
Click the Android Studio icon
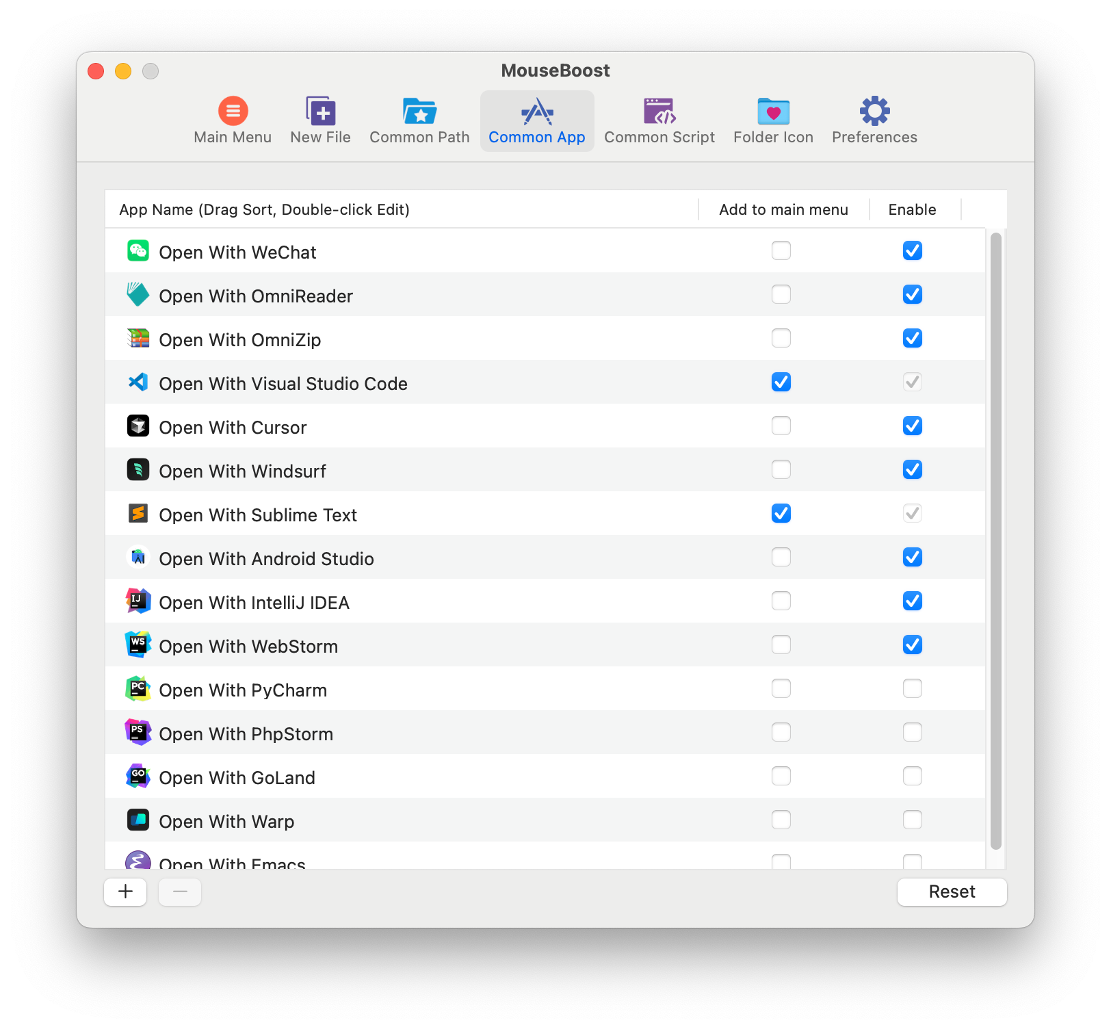point(138,558)
